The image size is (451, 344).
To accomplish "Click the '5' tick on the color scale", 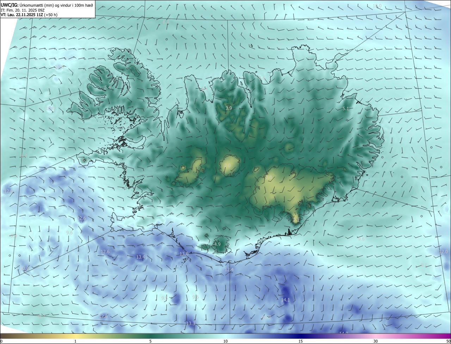I will click(150, 341).
